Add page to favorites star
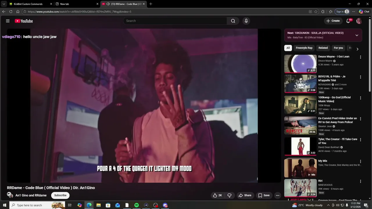This screenshot has width=372, height=209. click(316, 12)
